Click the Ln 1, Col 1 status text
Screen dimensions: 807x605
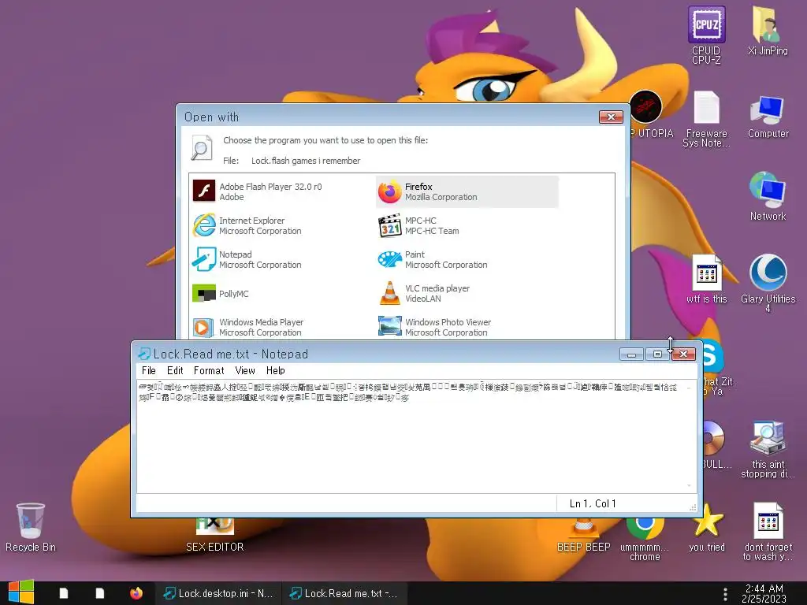[x=593, y=503]
